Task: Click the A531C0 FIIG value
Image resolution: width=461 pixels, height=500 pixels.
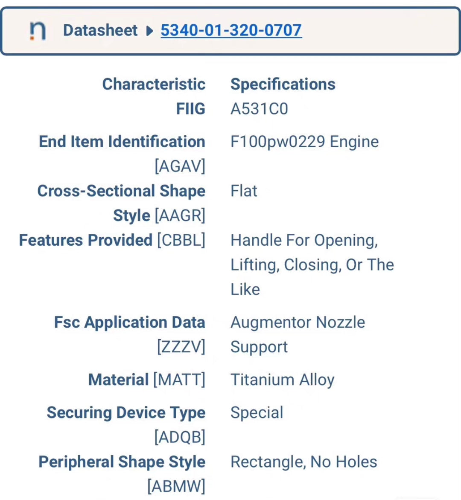Action: pos(259,109)
